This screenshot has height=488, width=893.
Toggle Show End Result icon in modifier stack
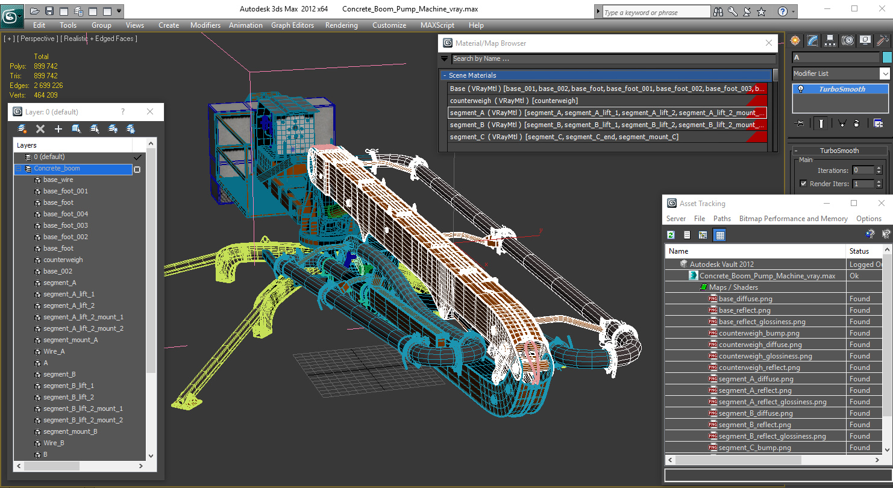[821, 123]
